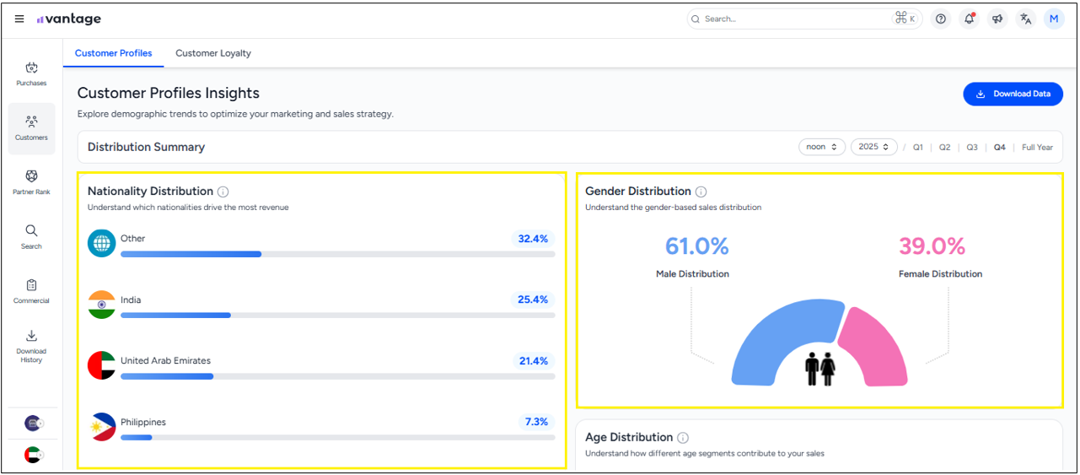Select the Customer Profiles tab
This screenshot has width=1080, height=475.
114,53
